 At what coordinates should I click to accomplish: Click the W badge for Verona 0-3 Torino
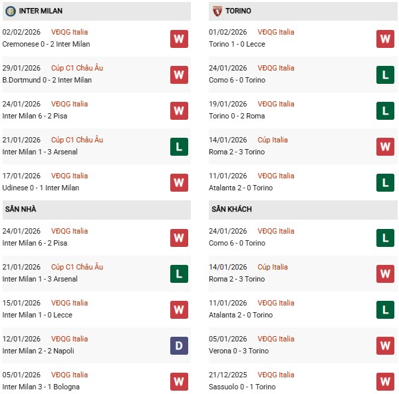(x=386, y=345)
